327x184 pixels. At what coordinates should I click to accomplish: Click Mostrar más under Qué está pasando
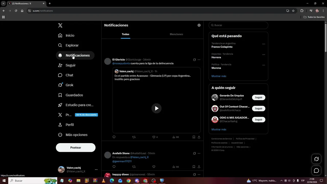(219, 76)
